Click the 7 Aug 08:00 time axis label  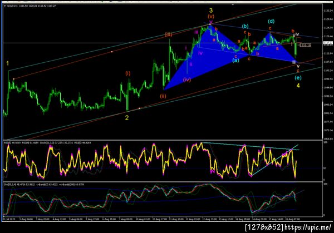tap(125, 219)
